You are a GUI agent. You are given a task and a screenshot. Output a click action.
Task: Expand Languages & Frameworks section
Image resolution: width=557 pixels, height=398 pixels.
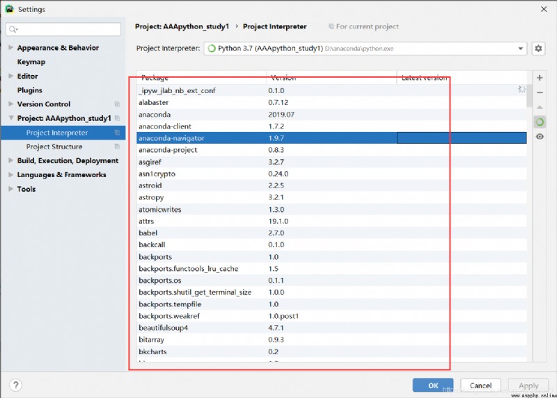pos(10,174)
